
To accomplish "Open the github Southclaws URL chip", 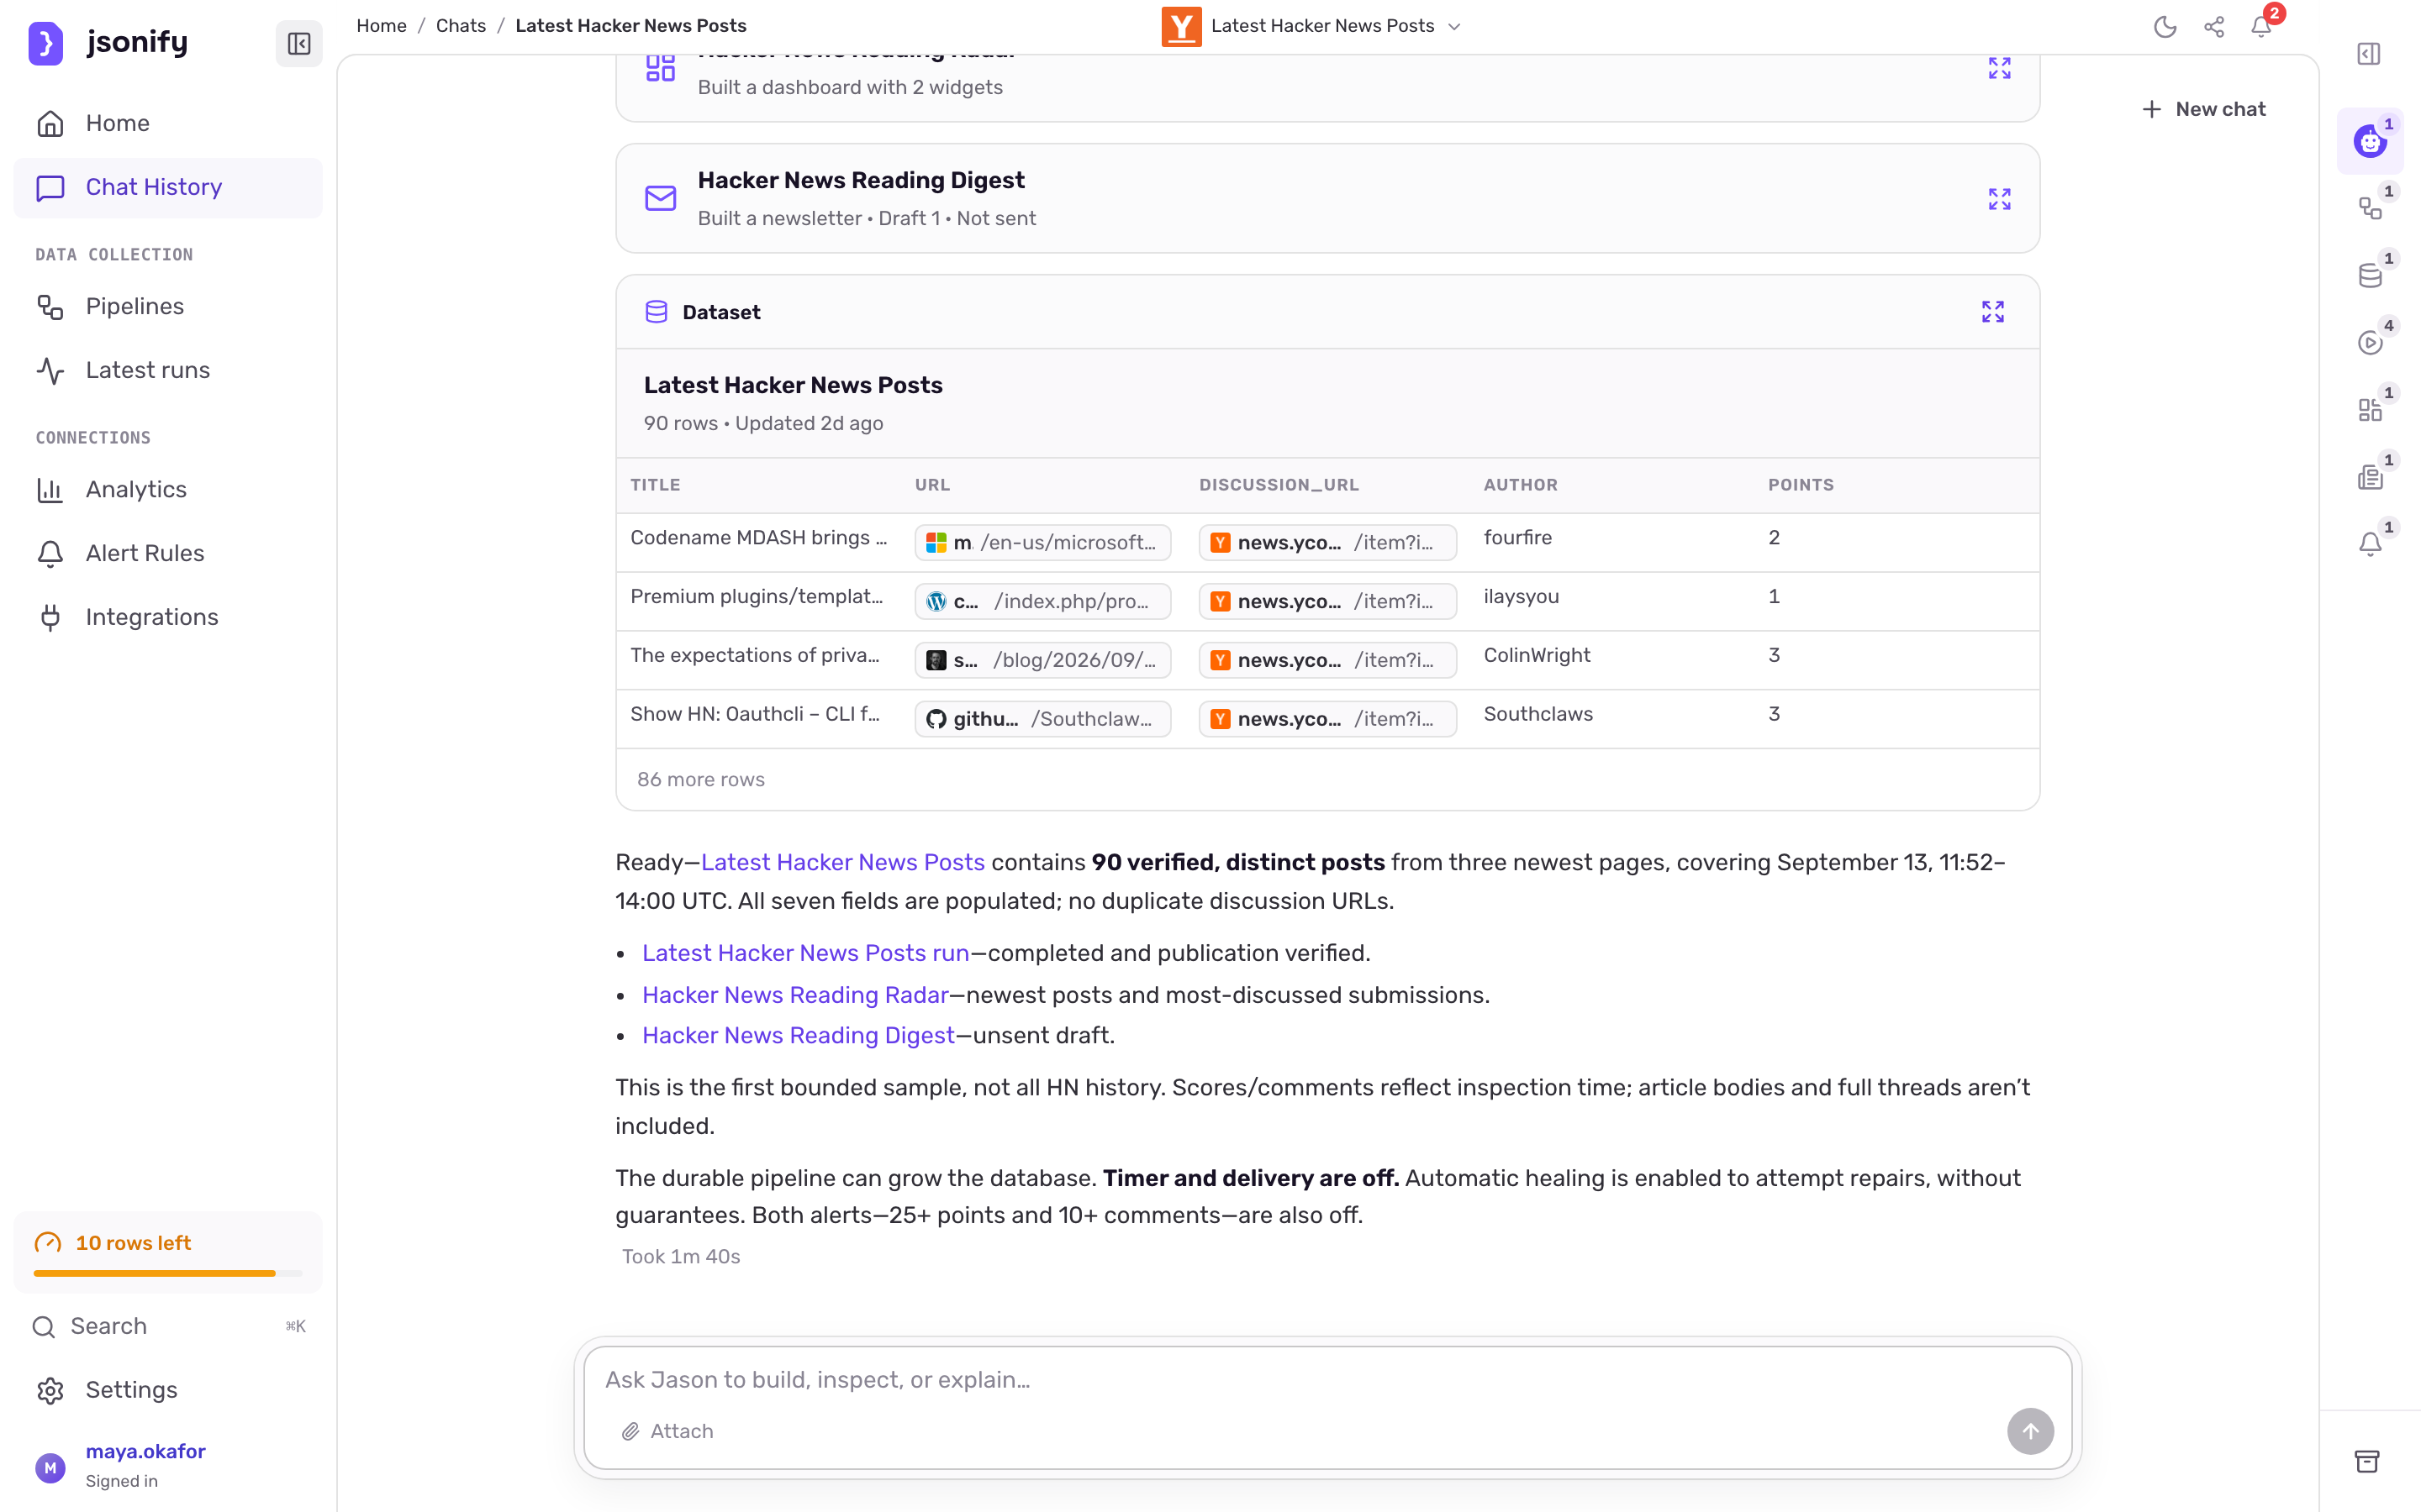I will (x=1042, y=719).
